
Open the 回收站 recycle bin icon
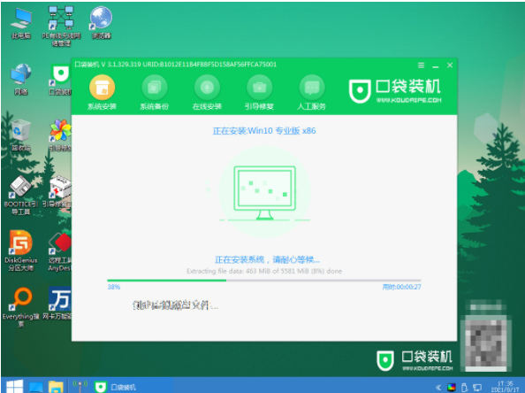coord(20,135)
